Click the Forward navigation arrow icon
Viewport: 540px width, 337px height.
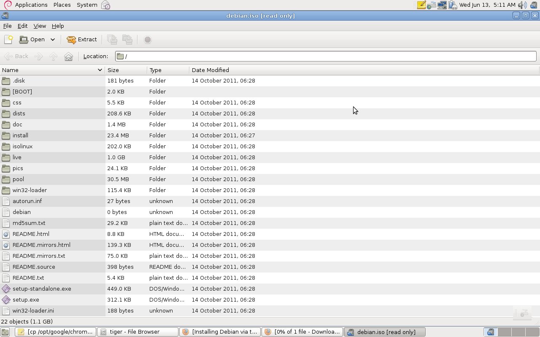[x=38, y=56]
